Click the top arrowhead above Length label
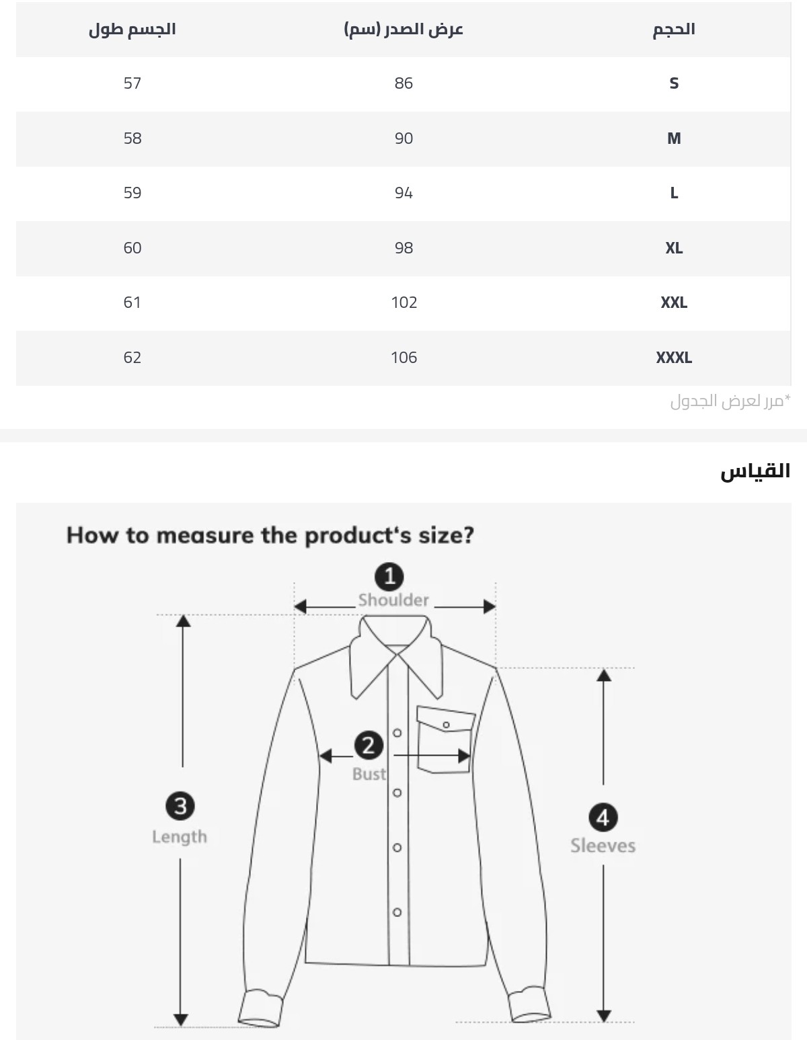The height and width of the screenshot is (1040, 807). 183,621
